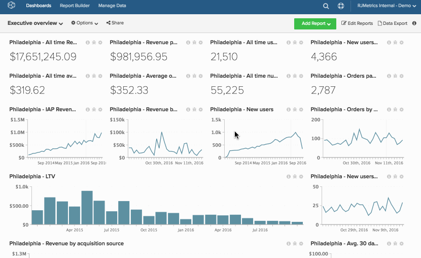Open search with the magnifier icon
This screenshot has width=421, height=258.
(x=326, y=6)
